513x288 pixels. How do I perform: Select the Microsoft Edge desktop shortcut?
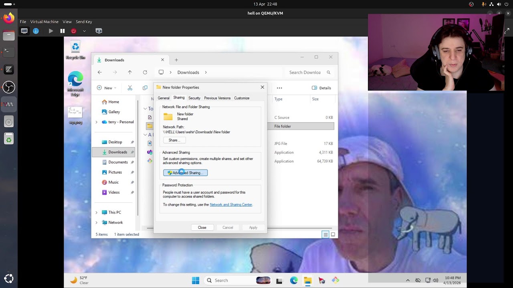pos(75,84)
